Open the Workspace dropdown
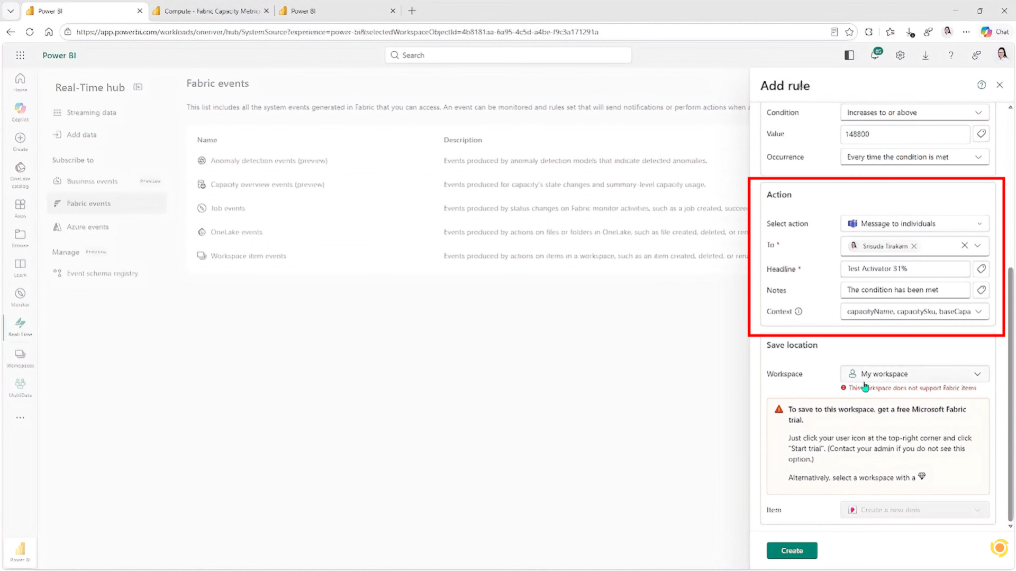This screenshot has width=1016, height=571. pos(914,374)
